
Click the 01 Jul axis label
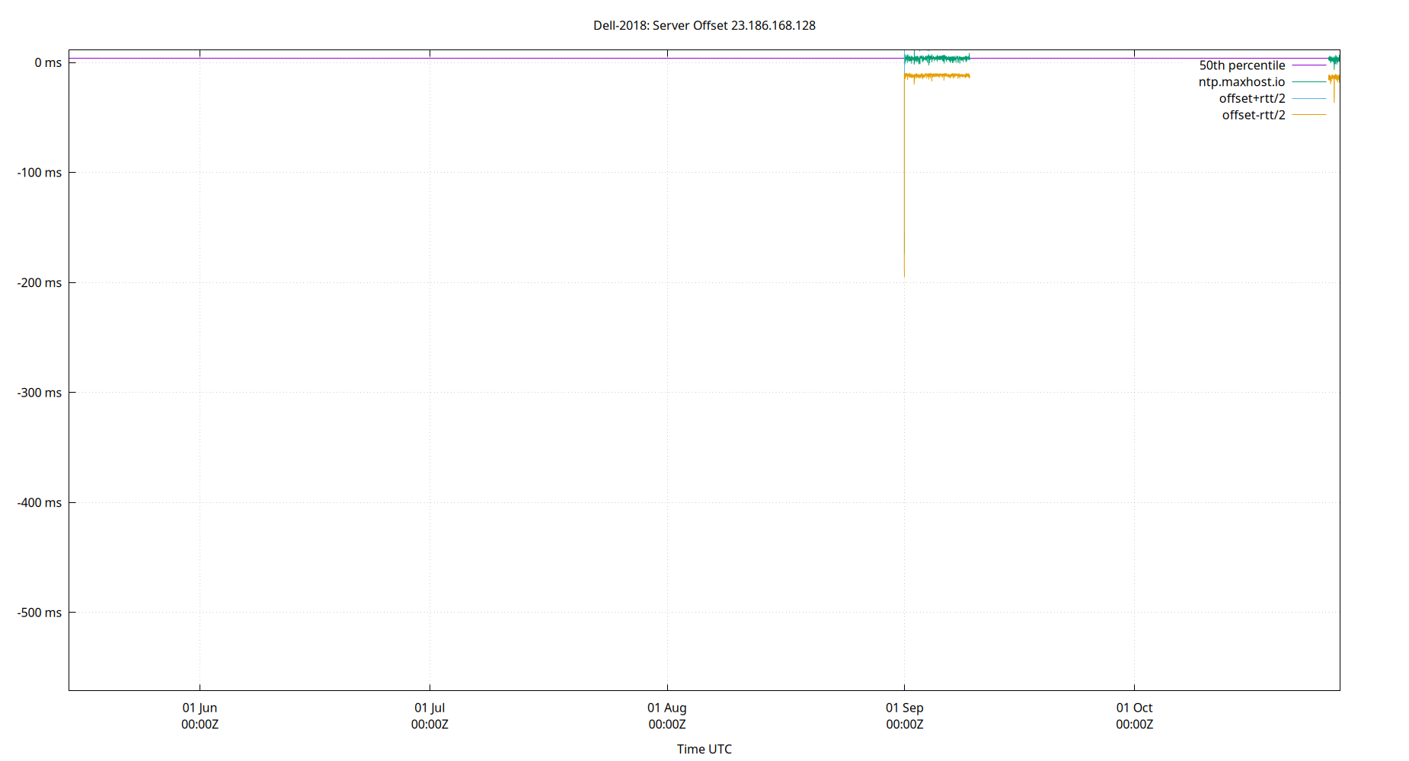coord(430,708)
